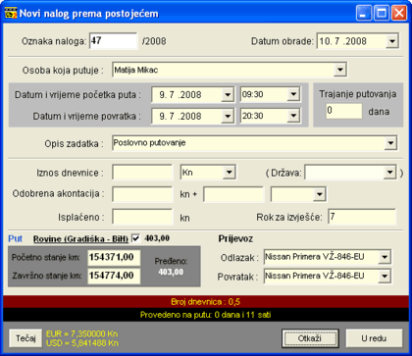Click the Odobrena akontacija kn field
Image resolution: width=412 pixels, height=356 pixels.
[142, 195]
